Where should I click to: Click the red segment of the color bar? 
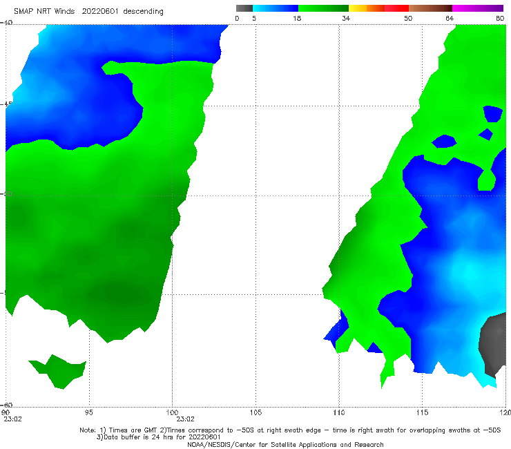[x=396, y=8]
